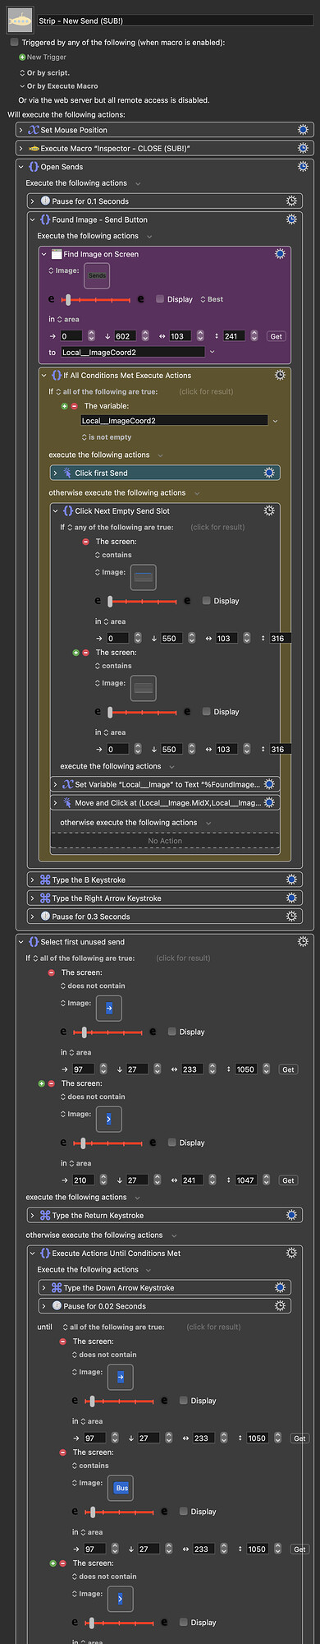320x1644 pixels.
Task: Click Get button in Find Image on Screen
Action: pyautogui.click(x=277, y=335)
